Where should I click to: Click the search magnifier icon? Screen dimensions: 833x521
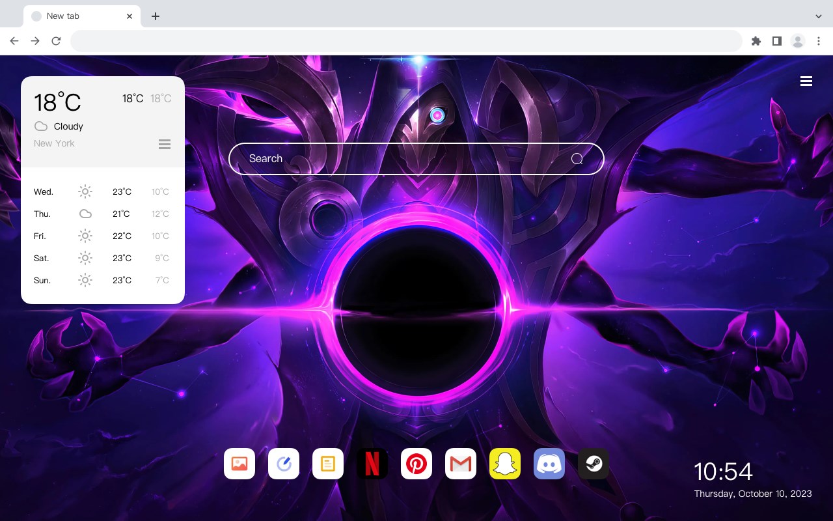[577, 159]
